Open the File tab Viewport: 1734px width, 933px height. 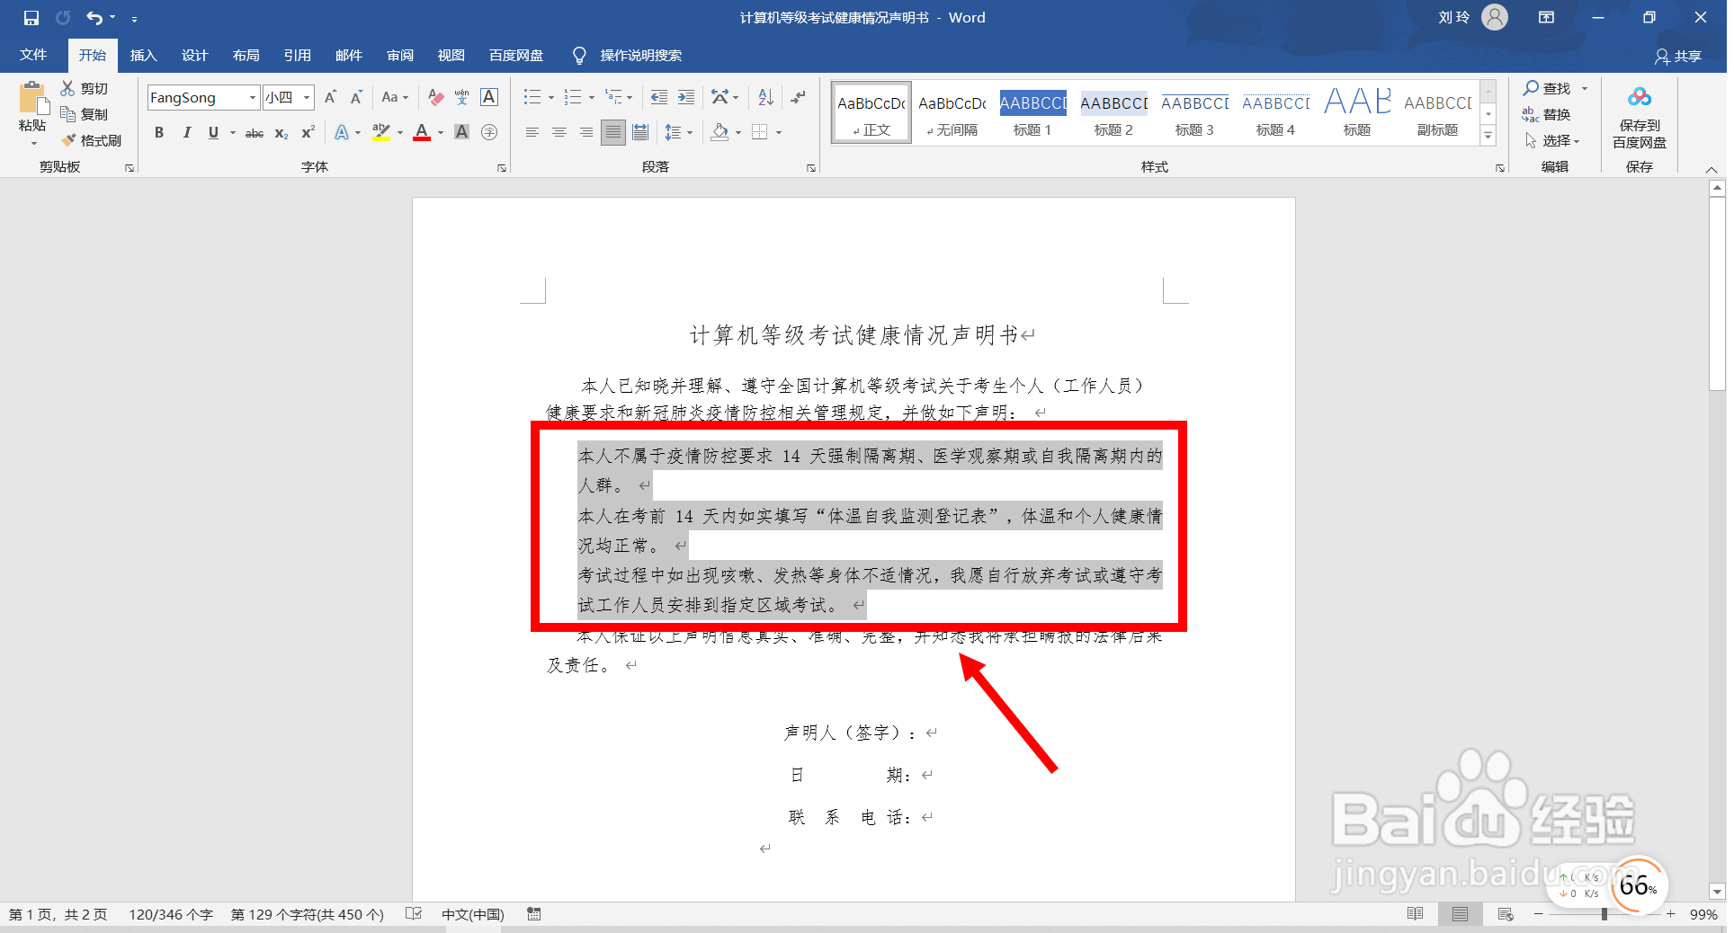33,55
